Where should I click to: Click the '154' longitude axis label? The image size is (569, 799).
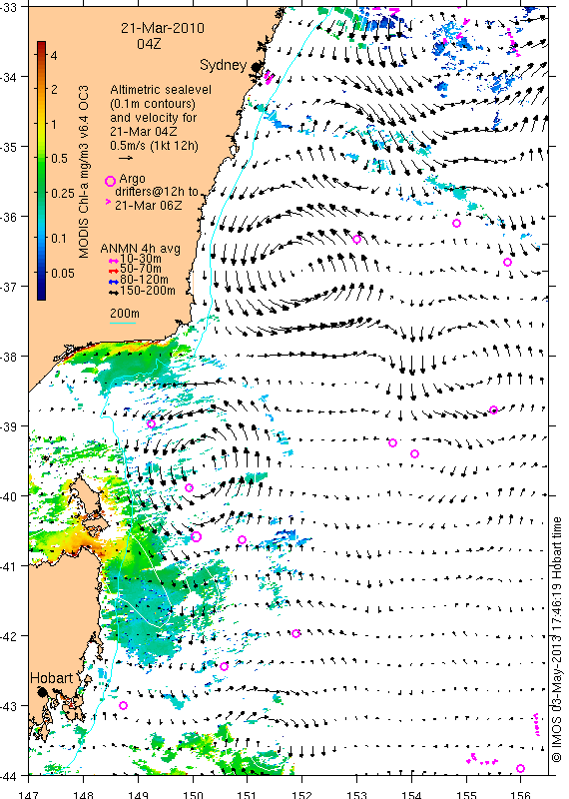pyautogui.click(x=411, y=794)
